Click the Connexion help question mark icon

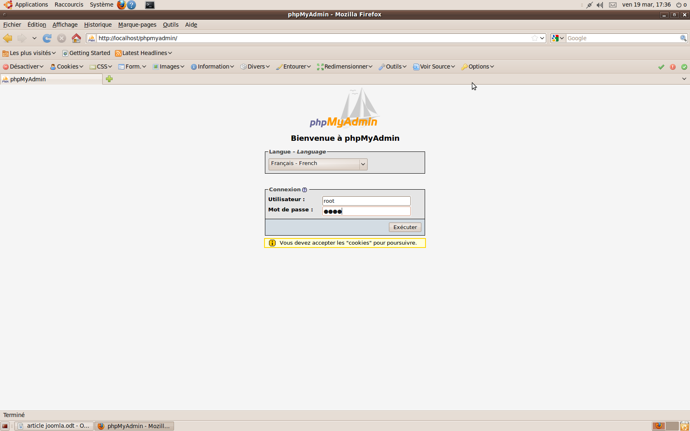[304, 190]
